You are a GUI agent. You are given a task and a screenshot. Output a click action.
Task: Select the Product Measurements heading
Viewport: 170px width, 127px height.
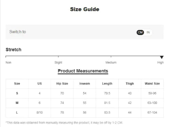[x=83, y=71]
